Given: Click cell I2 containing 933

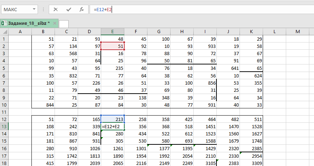Looking at the screenshot, I should [205, 46].
